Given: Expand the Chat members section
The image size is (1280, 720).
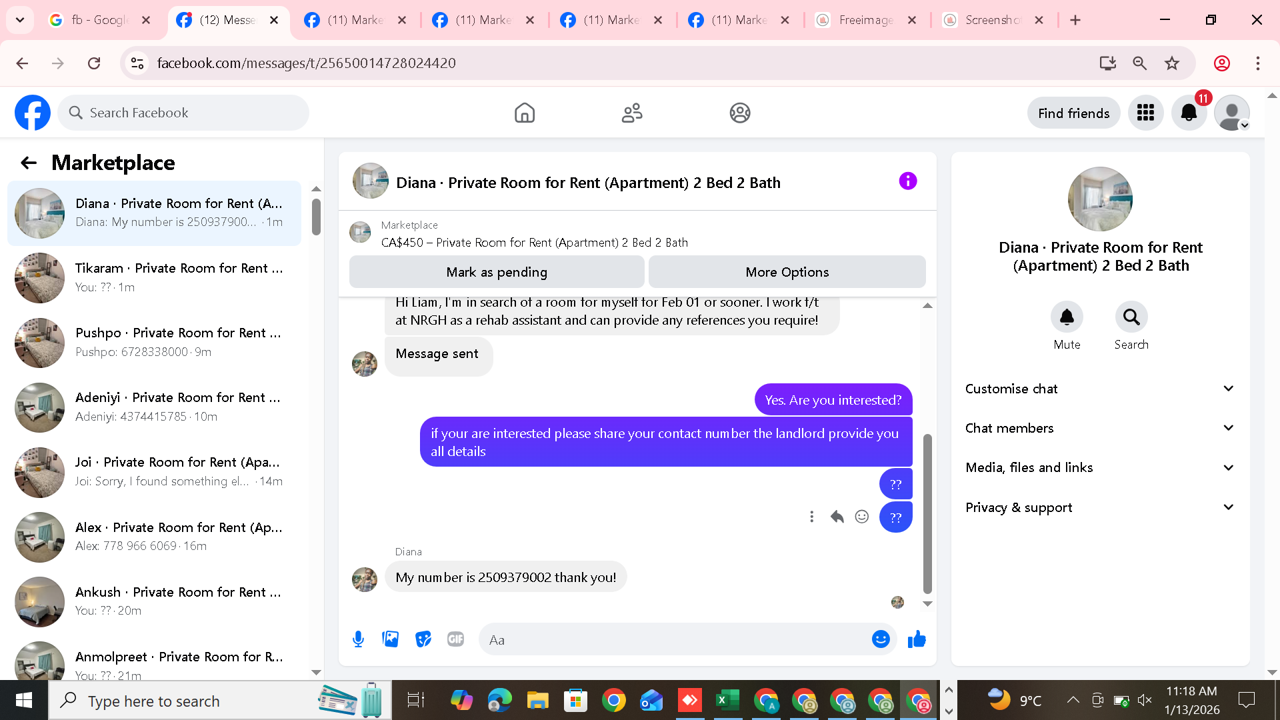Looking at the screenshot, I should click(1100, 428).
